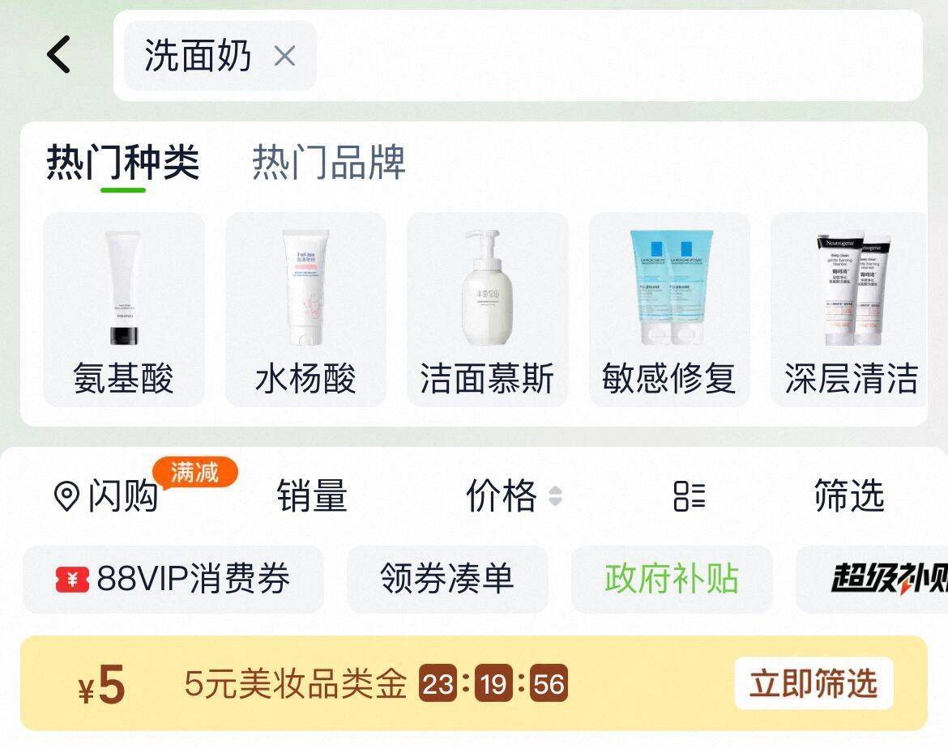Screen dimensions: 948x748
Task: Sort results by 销量
Action: click(312, 495)
